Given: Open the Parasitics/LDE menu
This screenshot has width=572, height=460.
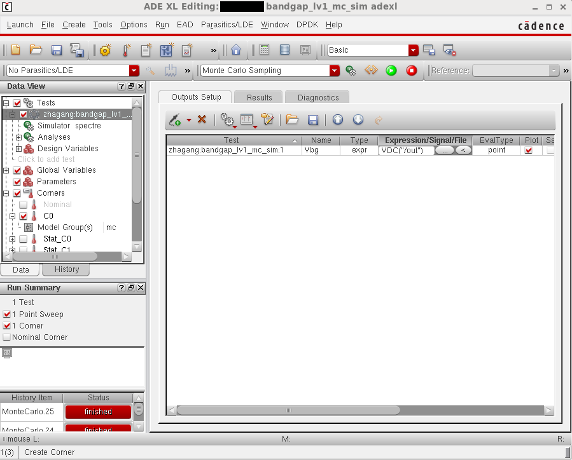Looking at the screenshot, I should (227, 25).
